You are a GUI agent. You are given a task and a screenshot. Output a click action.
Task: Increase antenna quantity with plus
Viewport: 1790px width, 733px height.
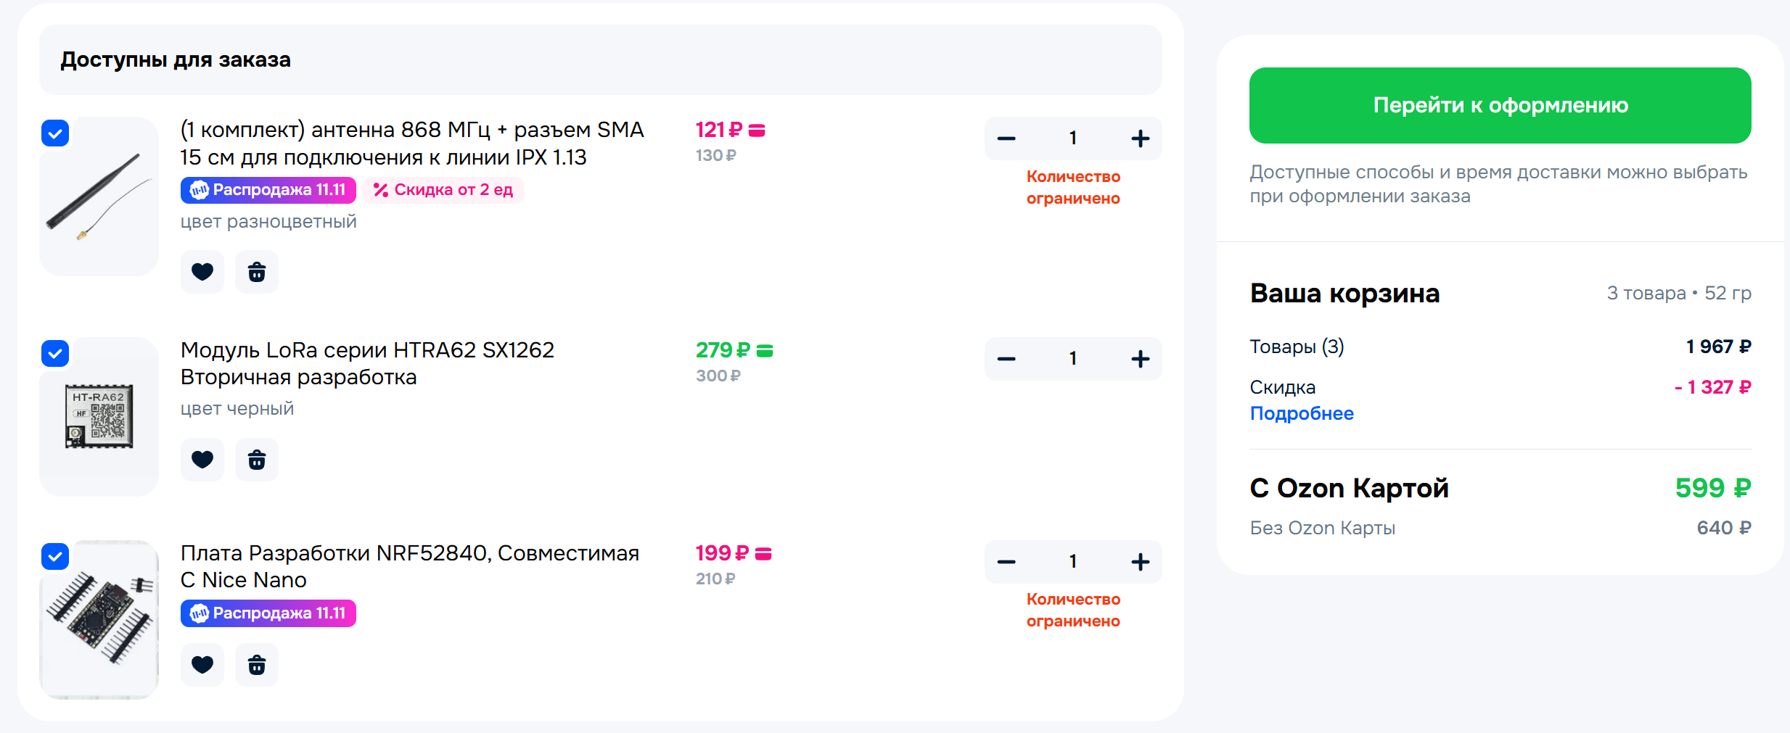click(1140, 138)
